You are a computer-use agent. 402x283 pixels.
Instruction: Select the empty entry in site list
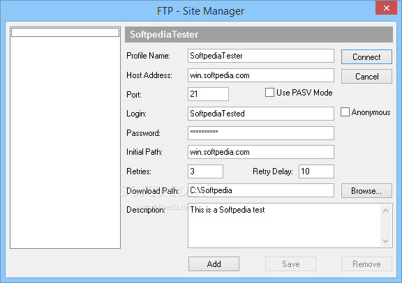click(65, 32)
